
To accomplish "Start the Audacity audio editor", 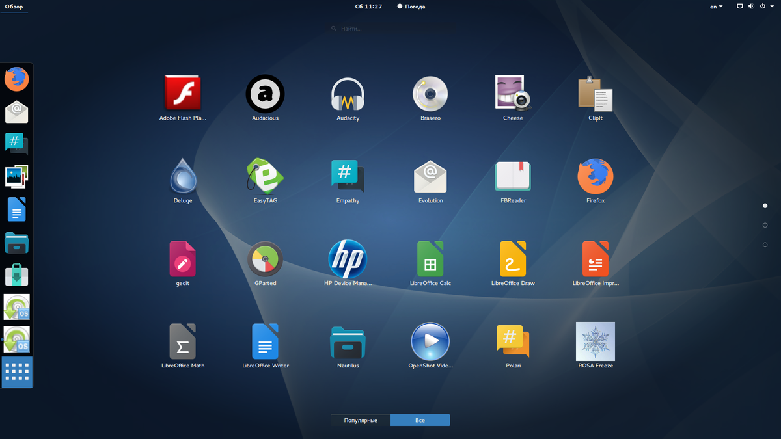I will (x=348, y=94).
